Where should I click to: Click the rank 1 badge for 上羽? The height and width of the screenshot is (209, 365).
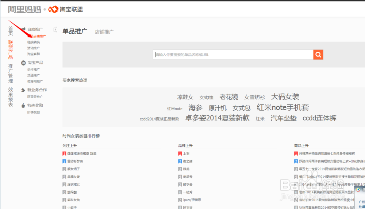click(x=180, y=154)
